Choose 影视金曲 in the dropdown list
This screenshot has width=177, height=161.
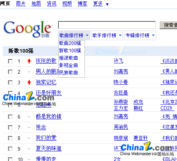tap(68, 65)
